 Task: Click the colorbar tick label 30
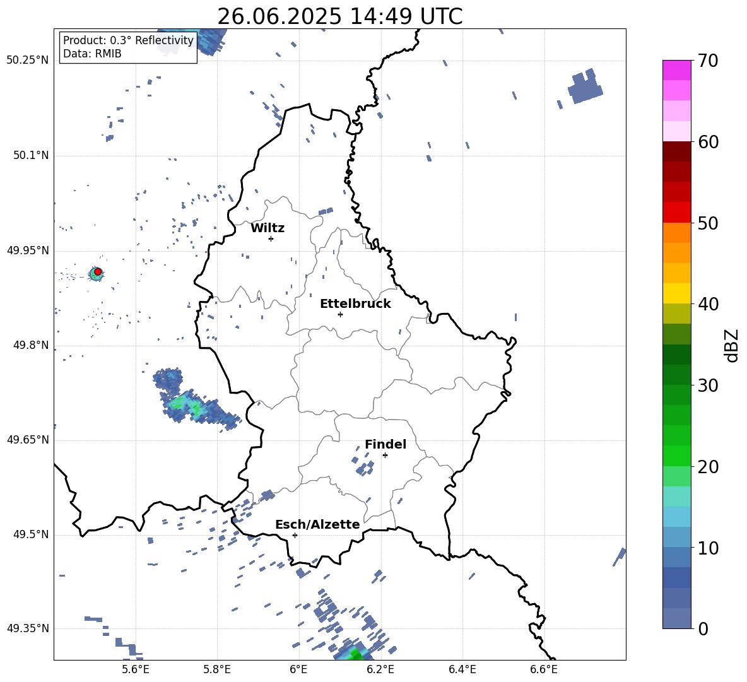pyautogui.click(x=708, y=385)
